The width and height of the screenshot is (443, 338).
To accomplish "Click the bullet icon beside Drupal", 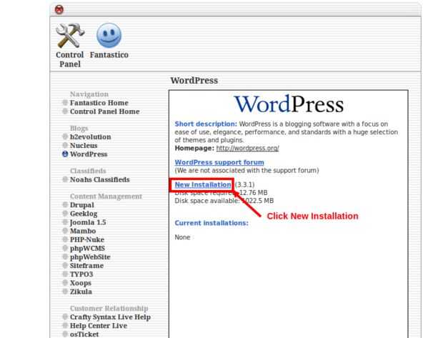I will tap(65, 204).
